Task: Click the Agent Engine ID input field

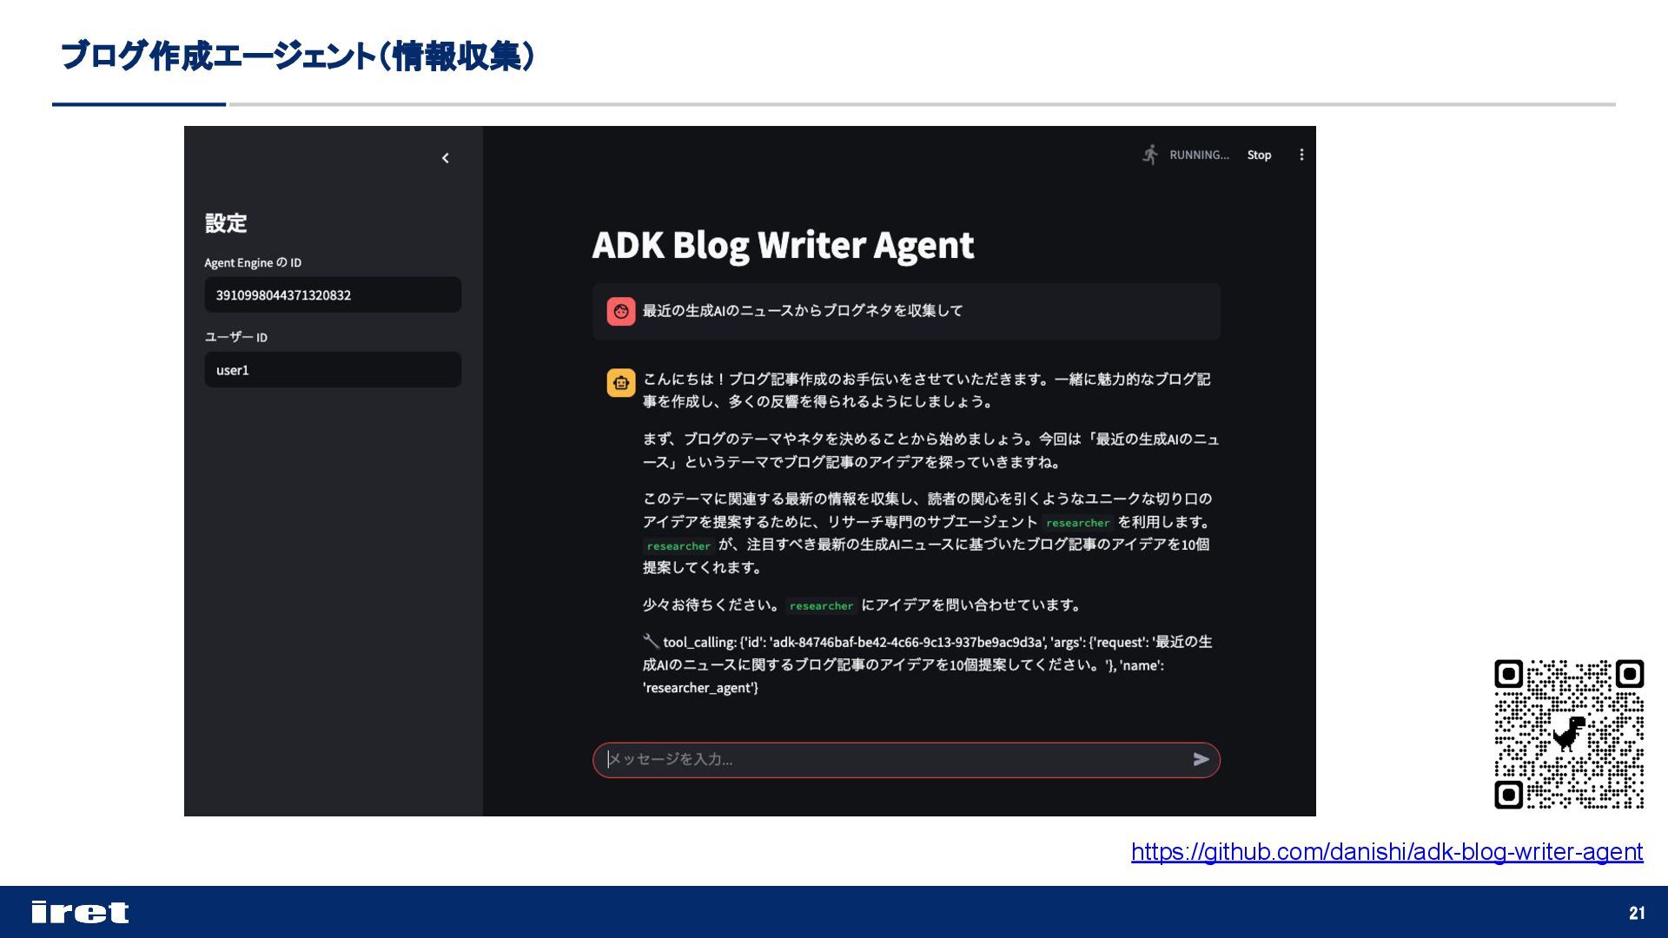Action: (x=333, y=295)
